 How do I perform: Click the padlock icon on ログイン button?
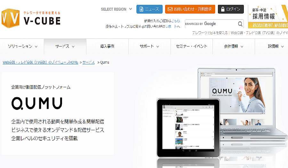tap(223, 9)
